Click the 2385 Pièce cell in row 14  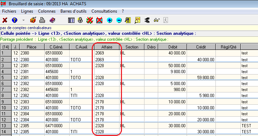click(32, 131)
